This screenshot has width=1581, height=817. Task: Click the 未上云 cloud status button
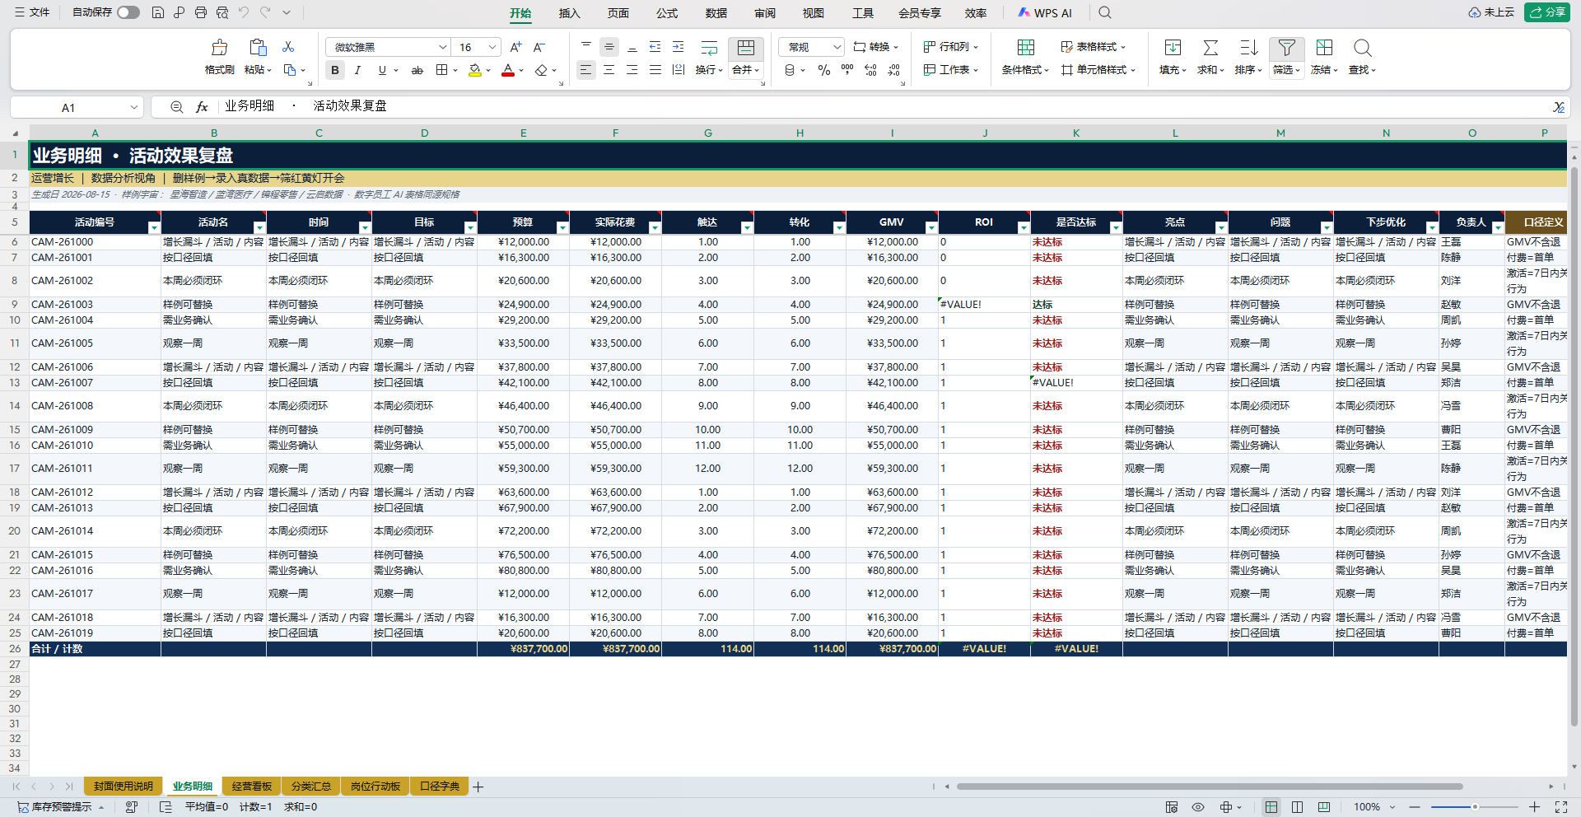1491,12
